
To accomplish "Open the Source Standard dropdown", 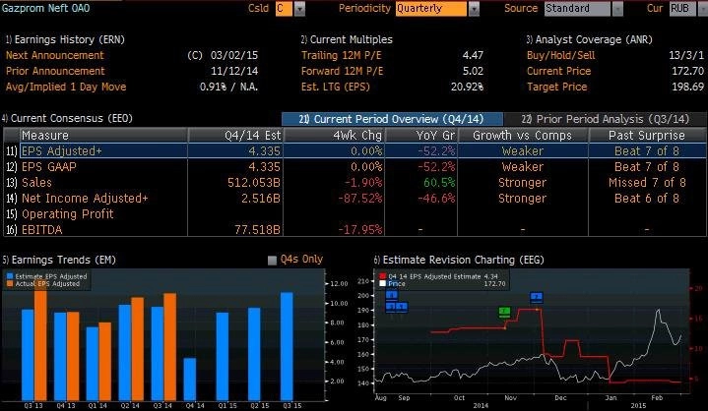I will 617,9.
